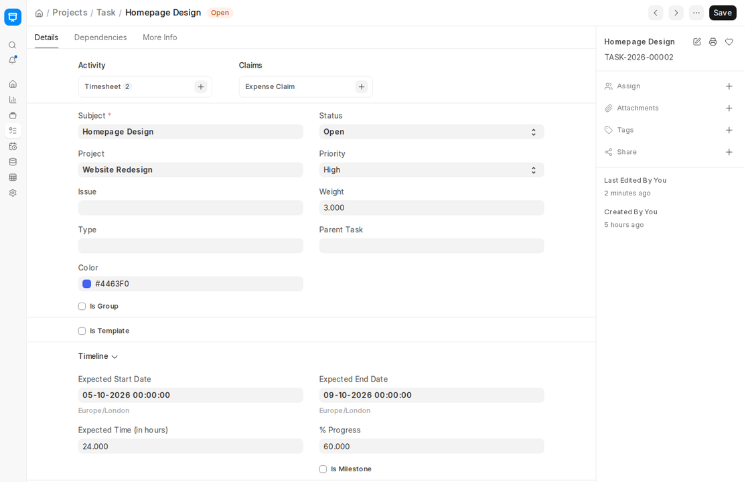The width and height of the screenshot is (750, 482).
Task: Switch to the Dependencies tab
Action: (x=100, y=37)
